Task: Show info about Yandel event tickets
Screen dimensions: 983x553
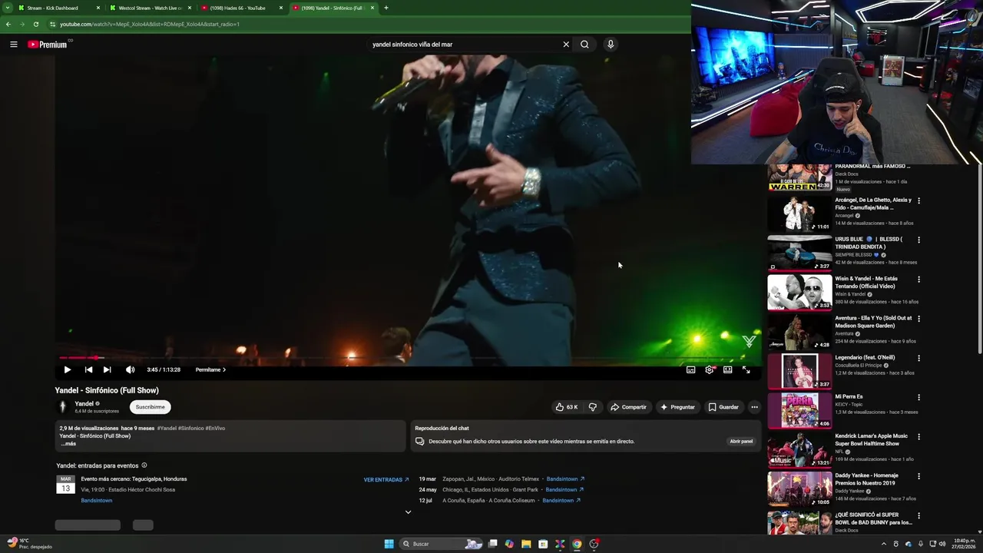Action: (144, 465)
